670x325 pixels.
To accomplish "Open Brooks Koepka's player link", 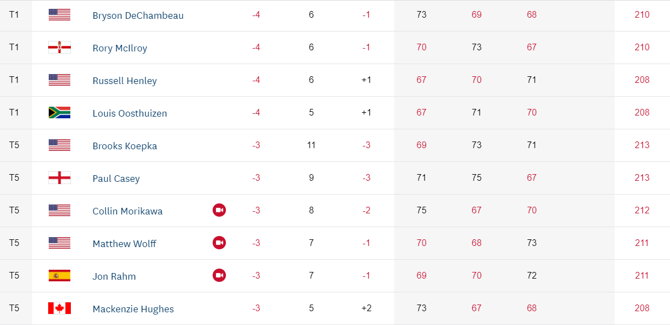I will (x=125, y=146).
